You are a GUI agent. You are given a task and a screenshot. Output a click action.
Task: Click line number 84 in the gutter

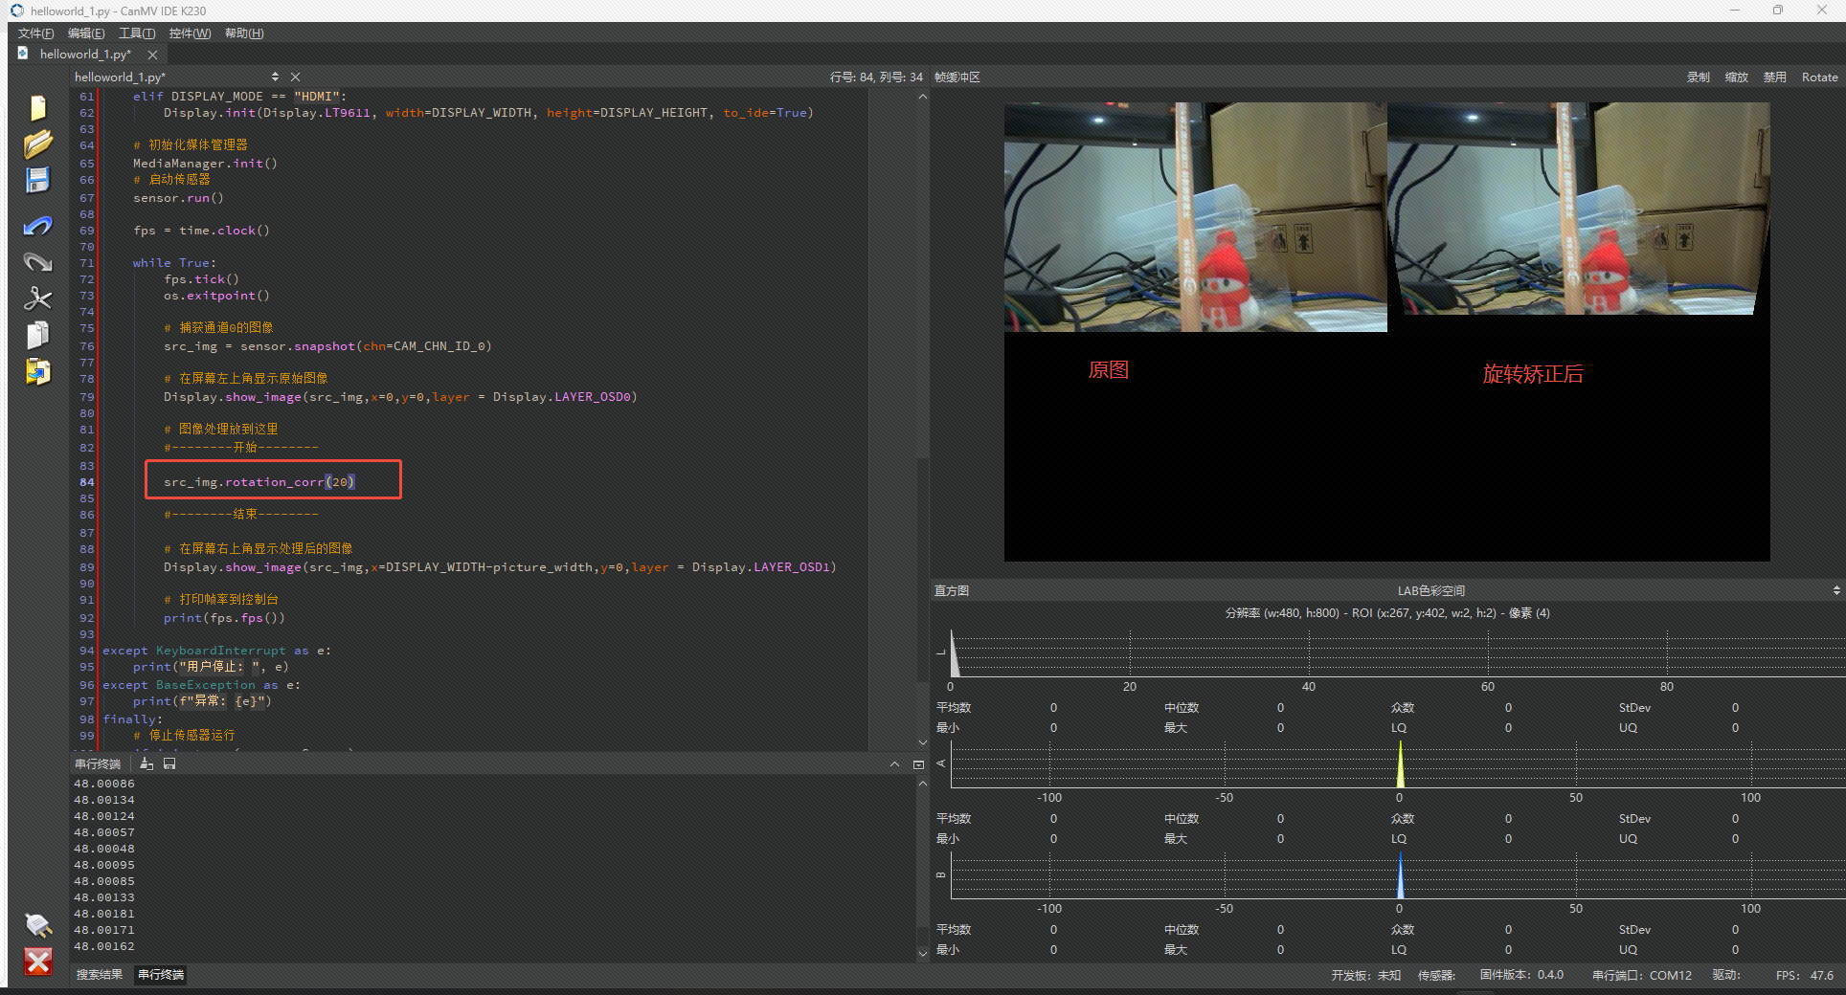[87, 482]
